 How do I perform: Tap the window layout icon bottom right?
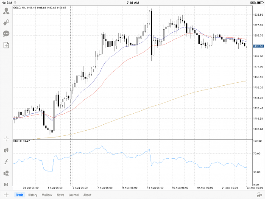coord(259,195)
